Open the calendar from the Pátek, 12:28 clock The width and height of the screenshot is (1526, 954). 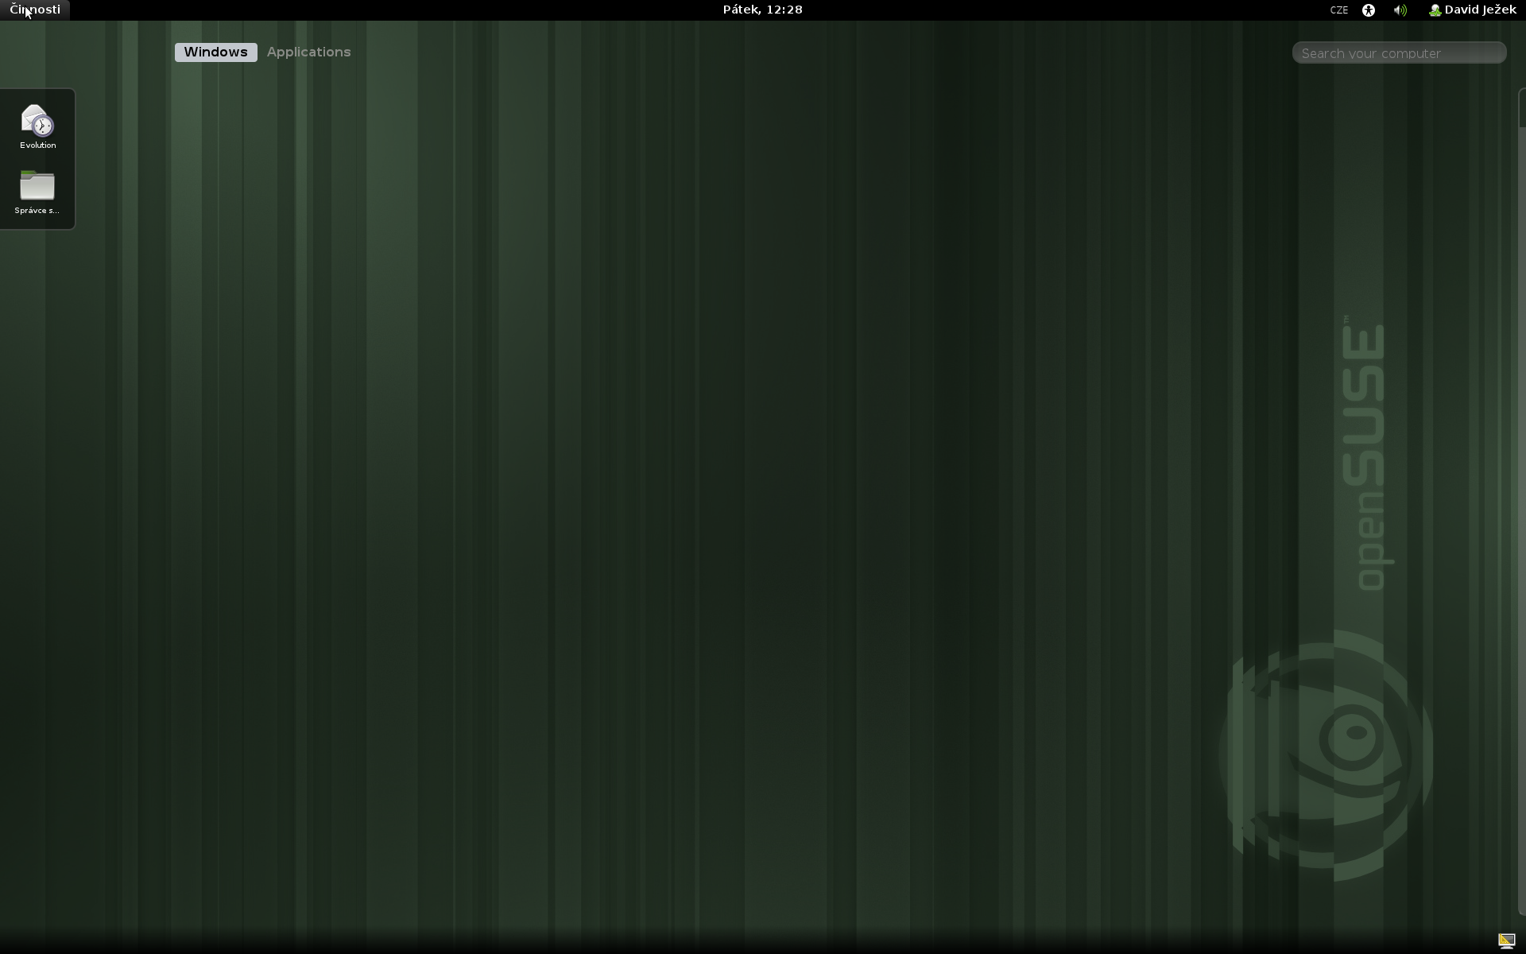click(762, 10)
